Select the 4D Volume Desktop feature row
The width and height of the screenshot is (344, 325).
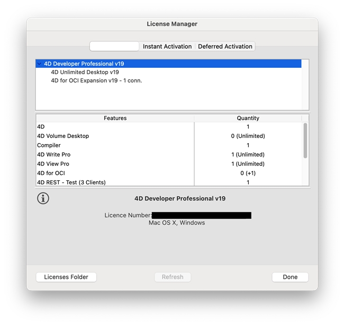coord(63,136)
